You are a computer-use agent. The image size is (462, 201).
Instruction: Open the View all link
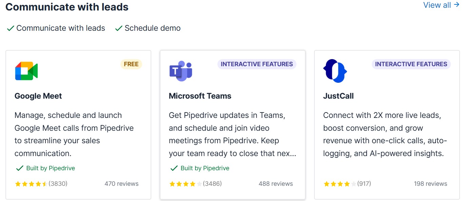(x=441, y=5)
